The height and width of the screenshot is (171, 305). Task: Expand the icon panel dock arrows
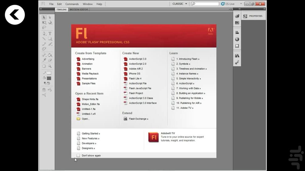point(240,9)
